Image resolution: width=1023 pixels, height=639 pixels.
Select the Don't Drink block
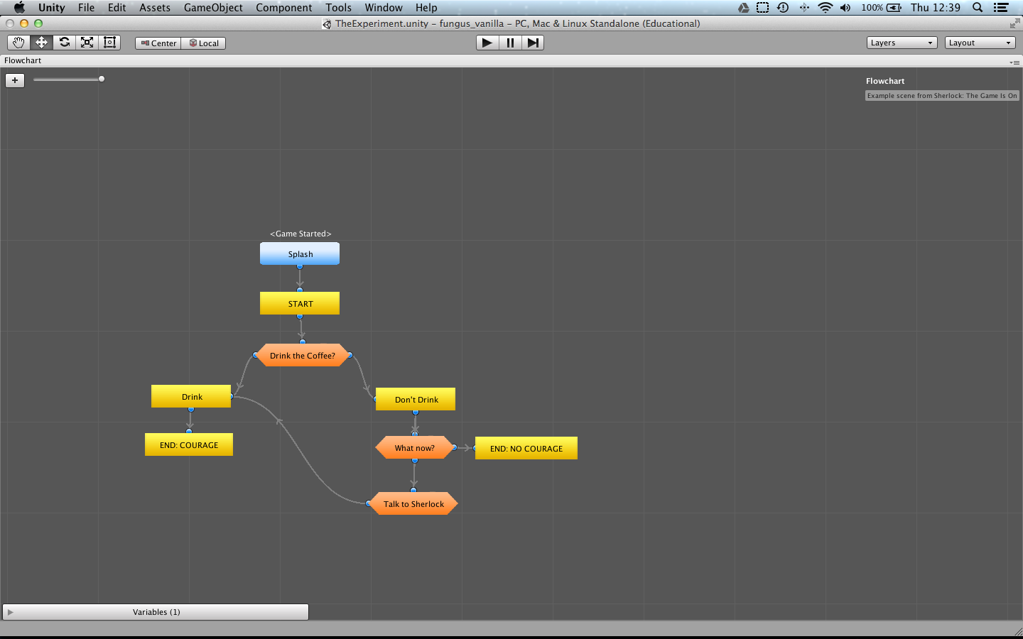point(416,399)
